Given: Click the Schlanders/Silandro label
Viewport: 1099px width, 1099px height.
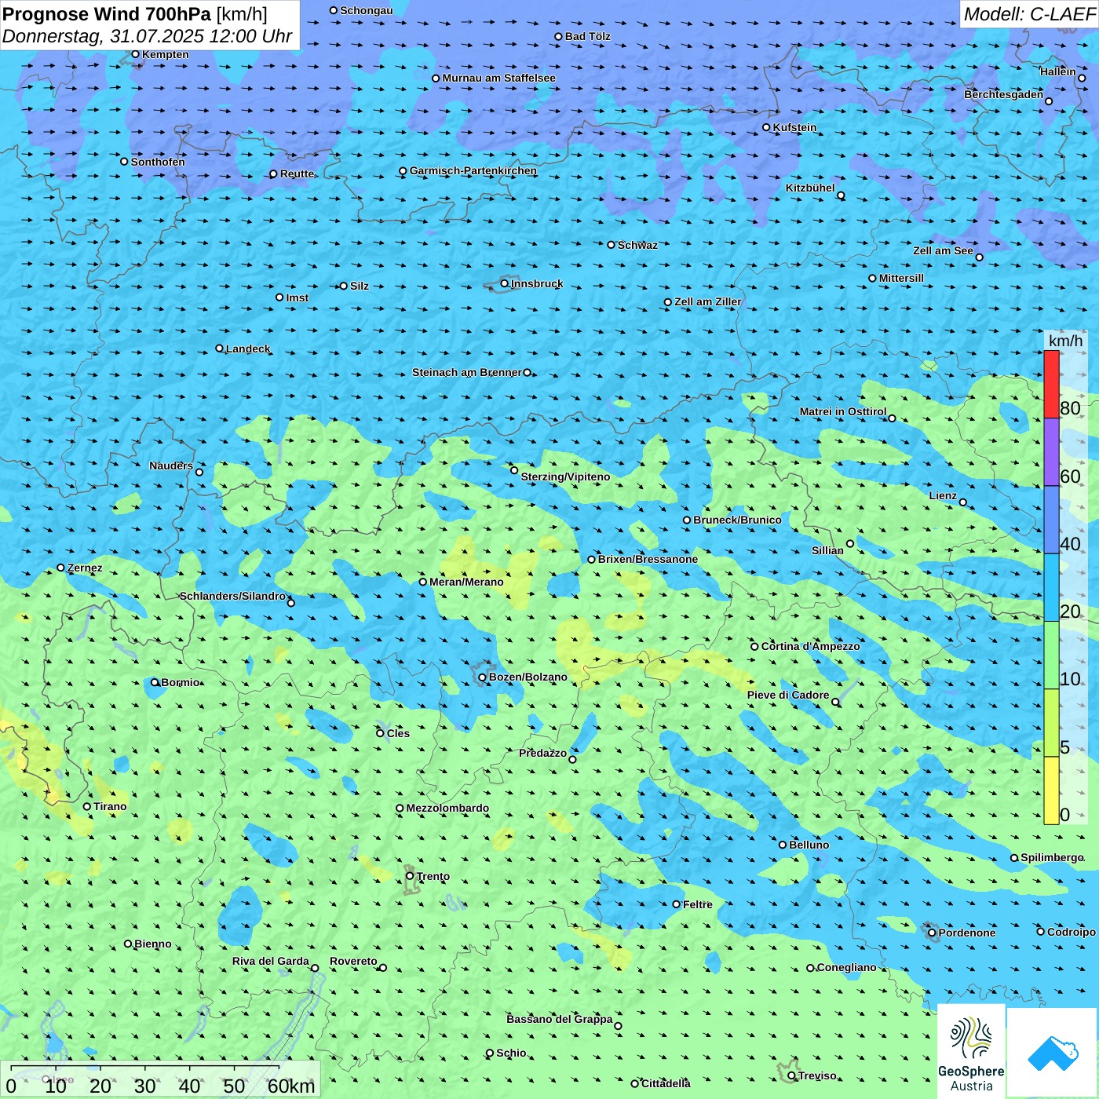Looking at the screenshot, I should coord(233,596).
